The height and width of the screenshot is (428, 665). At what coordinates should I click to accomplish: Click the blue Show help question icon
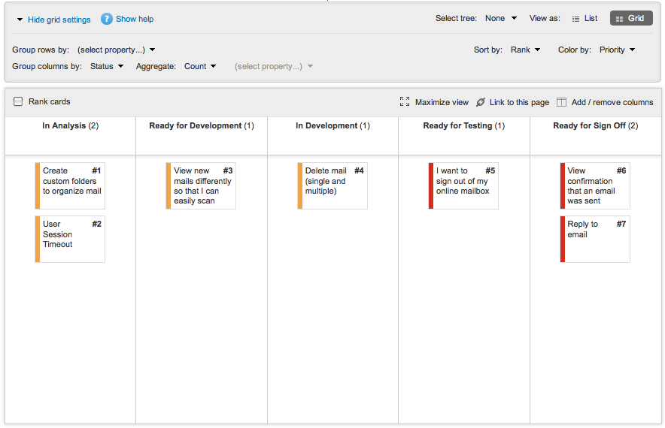tap(107, 19)
